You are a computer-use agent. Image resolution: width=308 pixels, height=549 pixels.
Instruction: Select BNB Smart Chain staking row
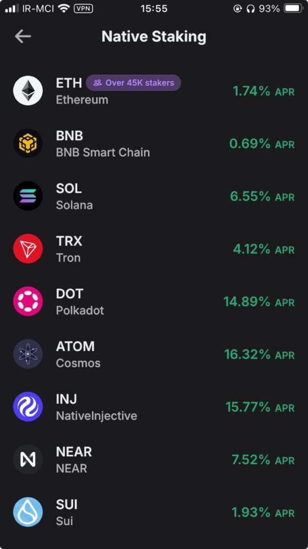pos(154,144)
